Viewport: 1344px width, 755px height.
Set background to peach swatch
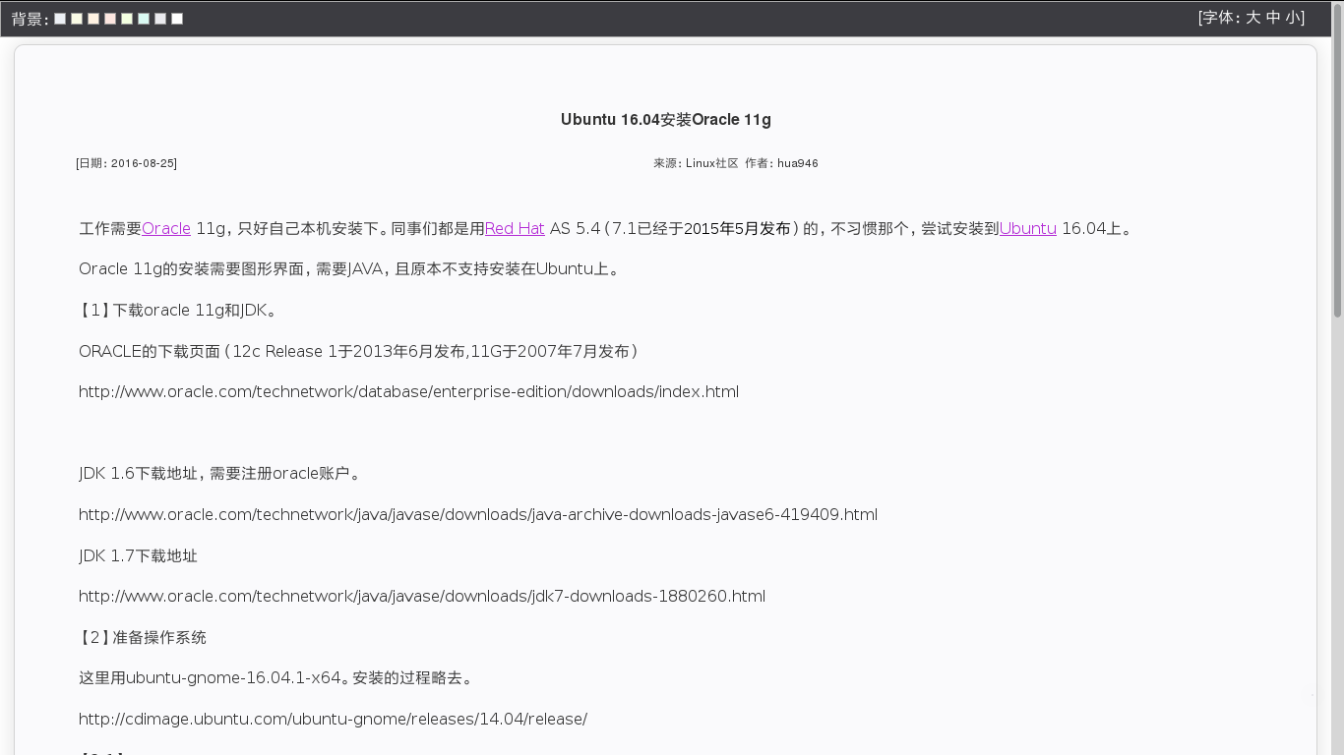[x=93, y=19]
